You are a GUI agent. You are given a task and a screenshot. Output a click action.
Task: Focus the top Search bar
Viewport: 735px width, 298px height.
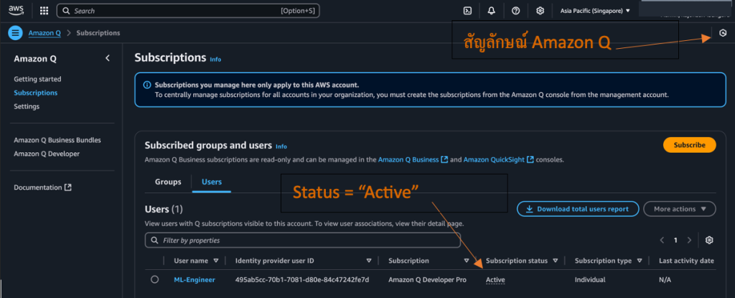point(188,11)
